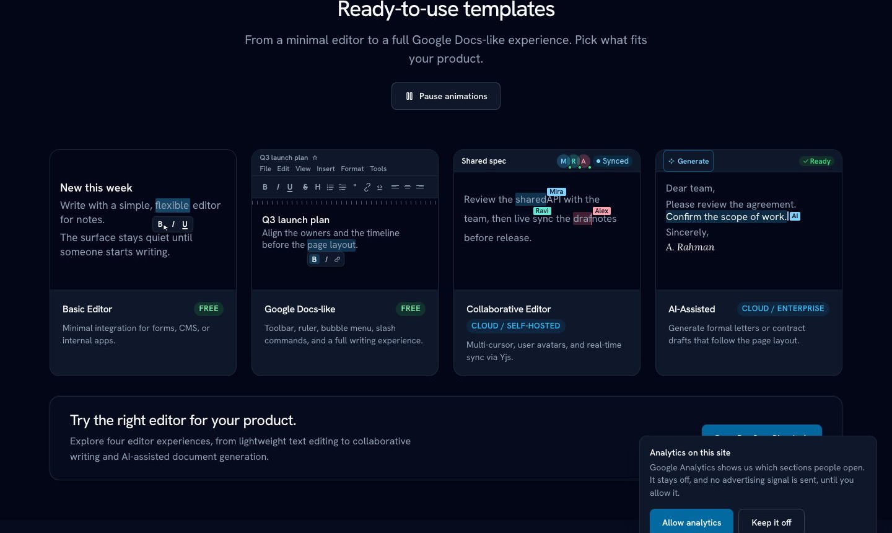Select the Heading (H) toolbar icon
Image resolution: width=892 pixels, height=533 pixels.
318,187
